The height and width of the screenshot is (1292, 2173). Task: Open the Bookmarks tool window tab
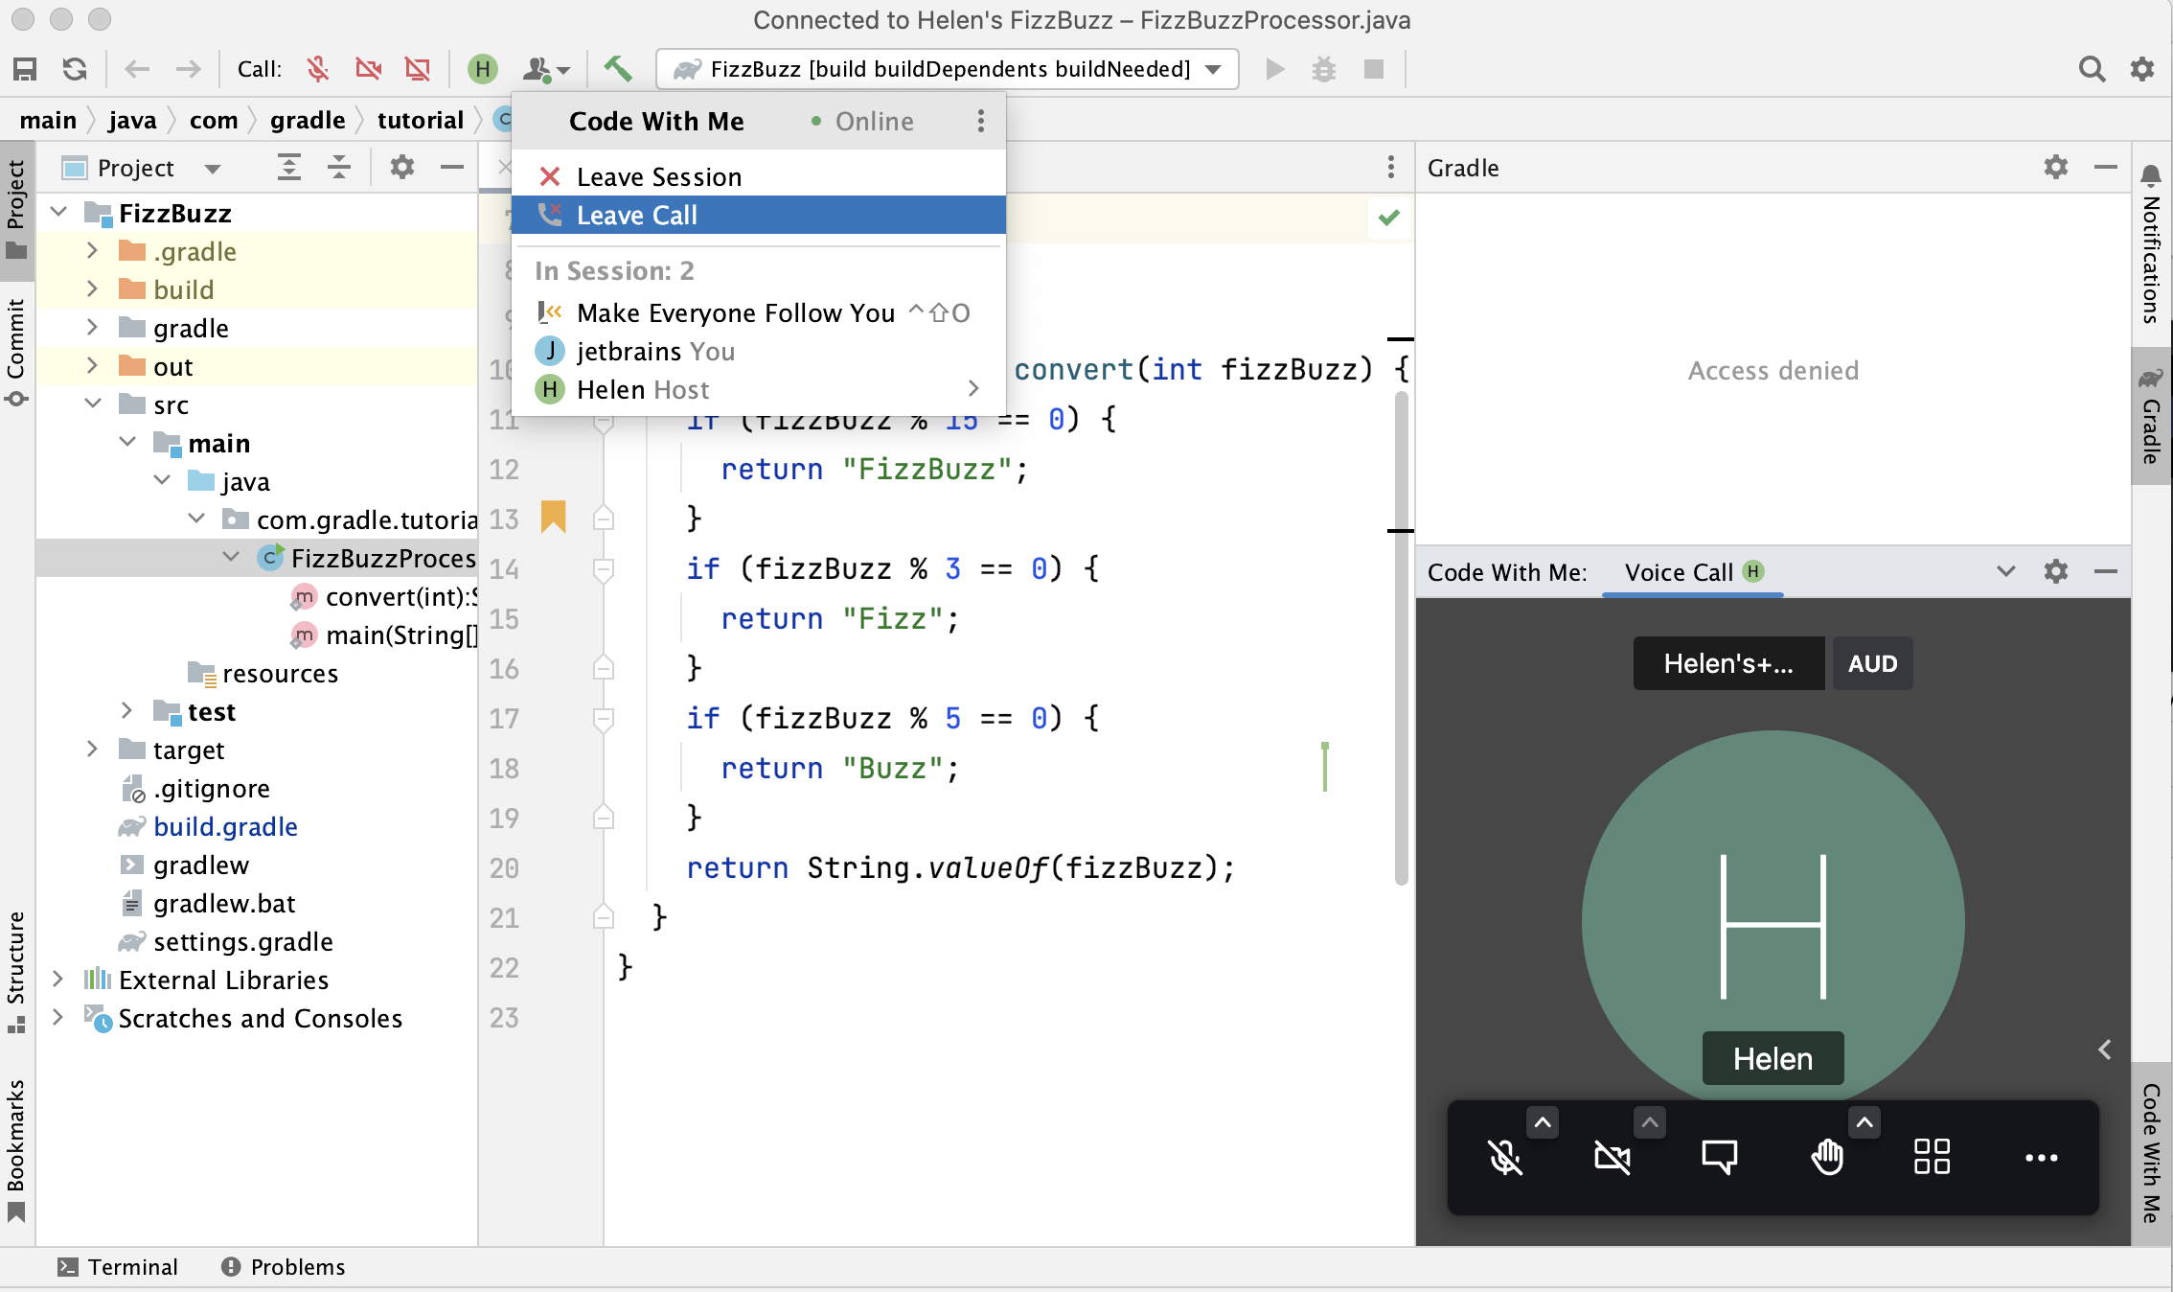16,1149
